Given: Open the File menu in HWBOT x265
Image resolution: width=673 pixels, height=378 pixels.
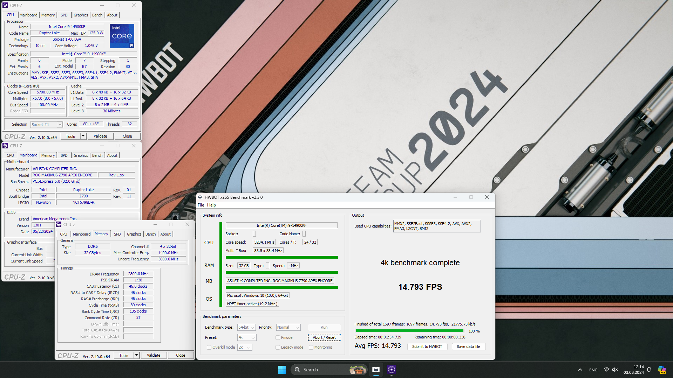Looking at the screenshot, I should 201,205.
